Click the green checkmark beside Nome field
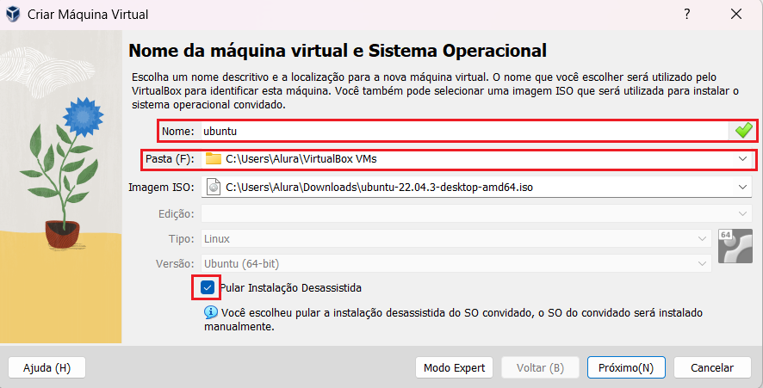Image resolution: width=763 pixels, height=388 pixels. click(x=743, y=130)
